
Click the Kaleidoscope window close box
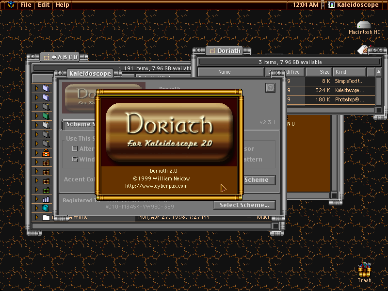[60, 73]
